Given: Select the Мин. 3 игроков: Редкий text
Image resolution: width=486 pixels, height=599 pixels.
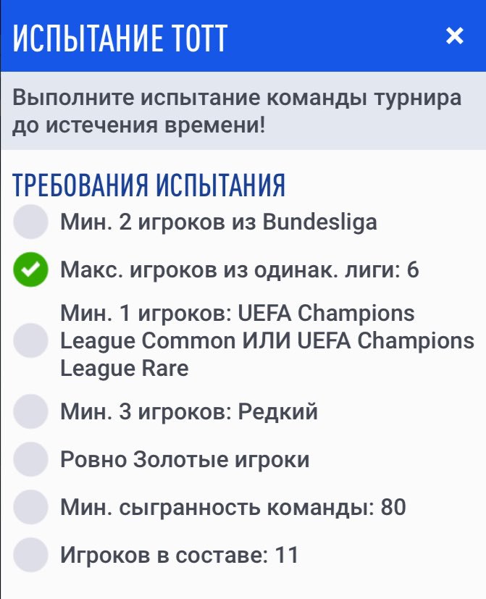Looking at the screenshot, I should point(188,411).
